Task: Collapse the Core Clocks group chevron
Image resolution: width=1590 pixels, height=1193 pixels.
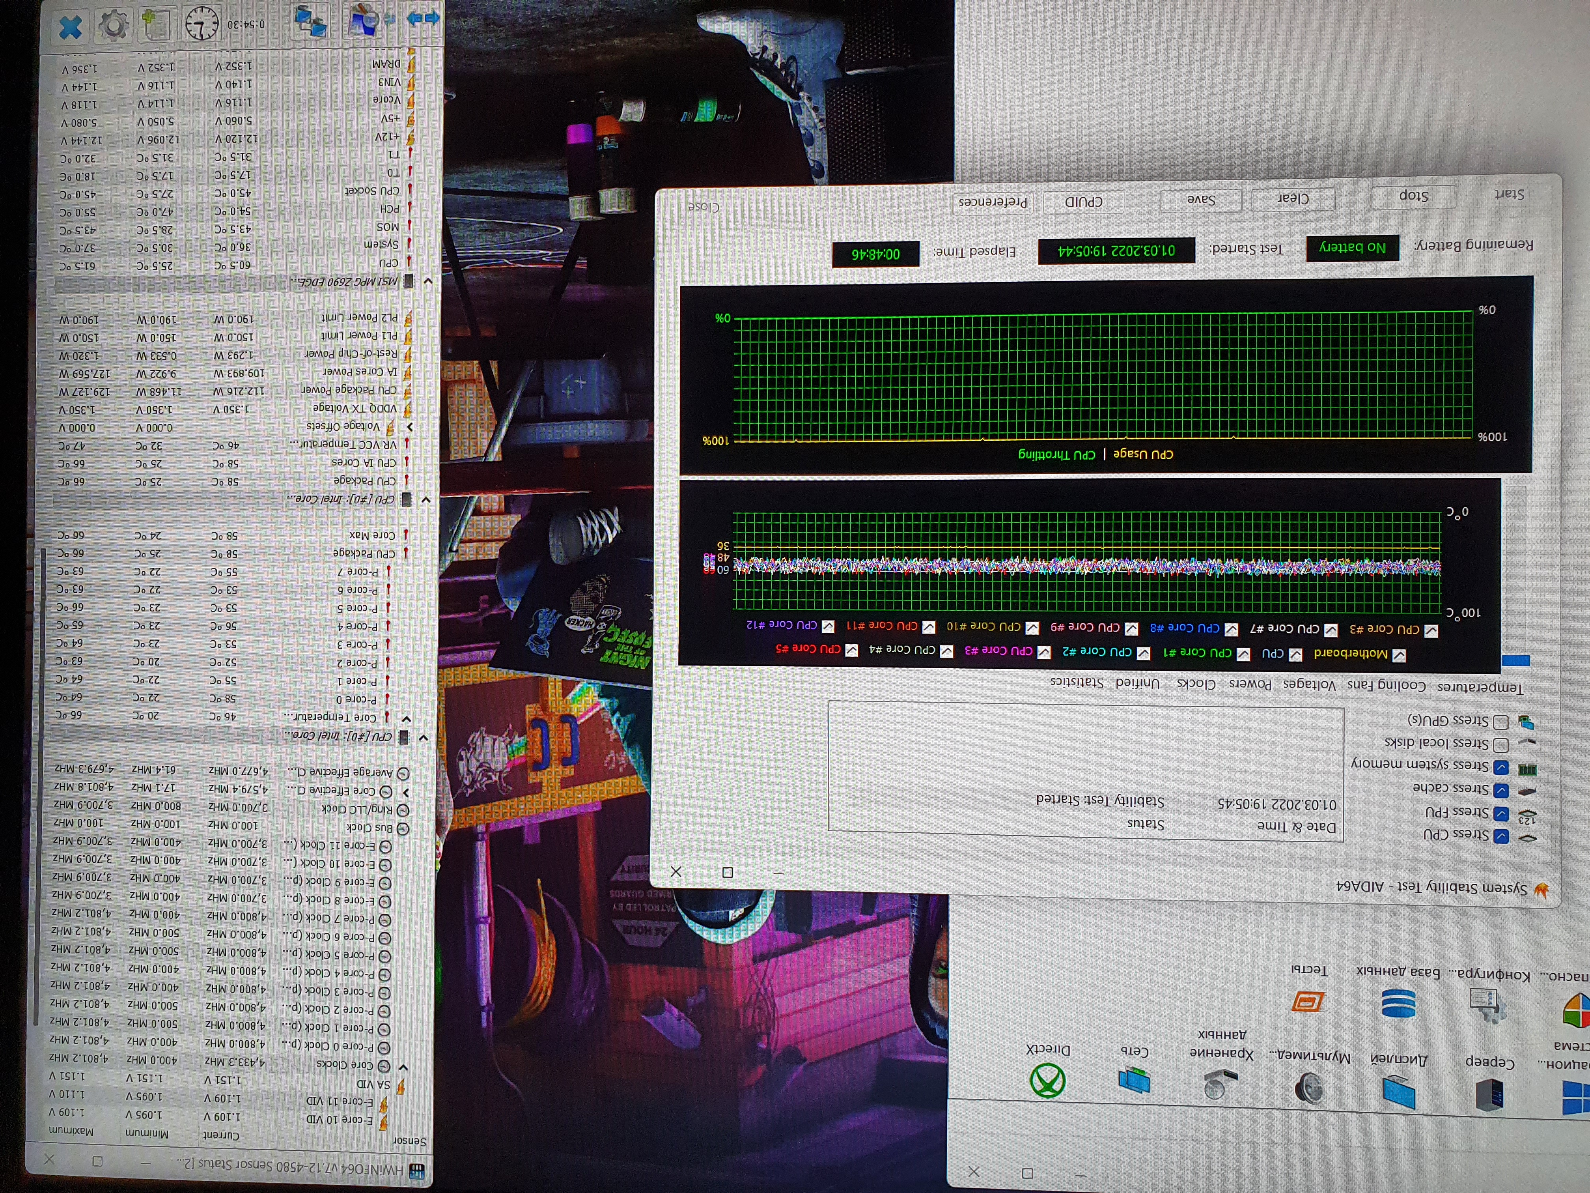Action: (x=403, y=1067)
